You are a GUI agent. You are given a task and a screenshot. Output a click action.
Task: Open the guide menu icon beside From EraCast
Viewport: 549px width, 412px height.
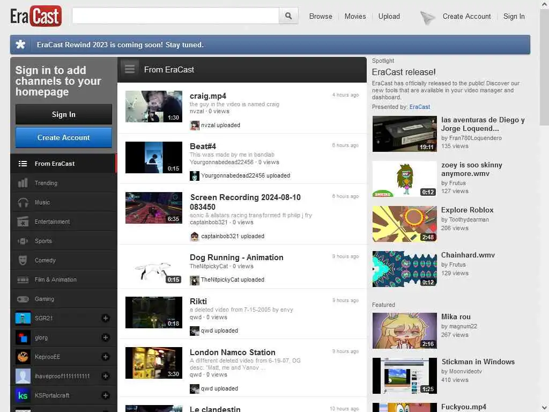tap(130, 69)
